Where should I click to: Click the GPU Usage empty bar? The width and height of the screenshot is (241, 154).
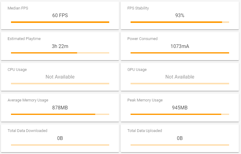(x=180, y=83)
